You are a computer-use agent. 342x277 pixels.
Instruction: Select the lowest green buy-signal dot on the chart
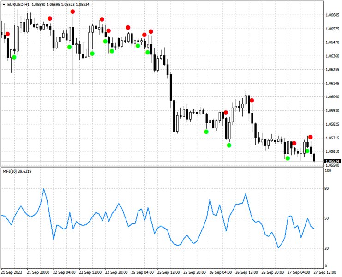288,158
